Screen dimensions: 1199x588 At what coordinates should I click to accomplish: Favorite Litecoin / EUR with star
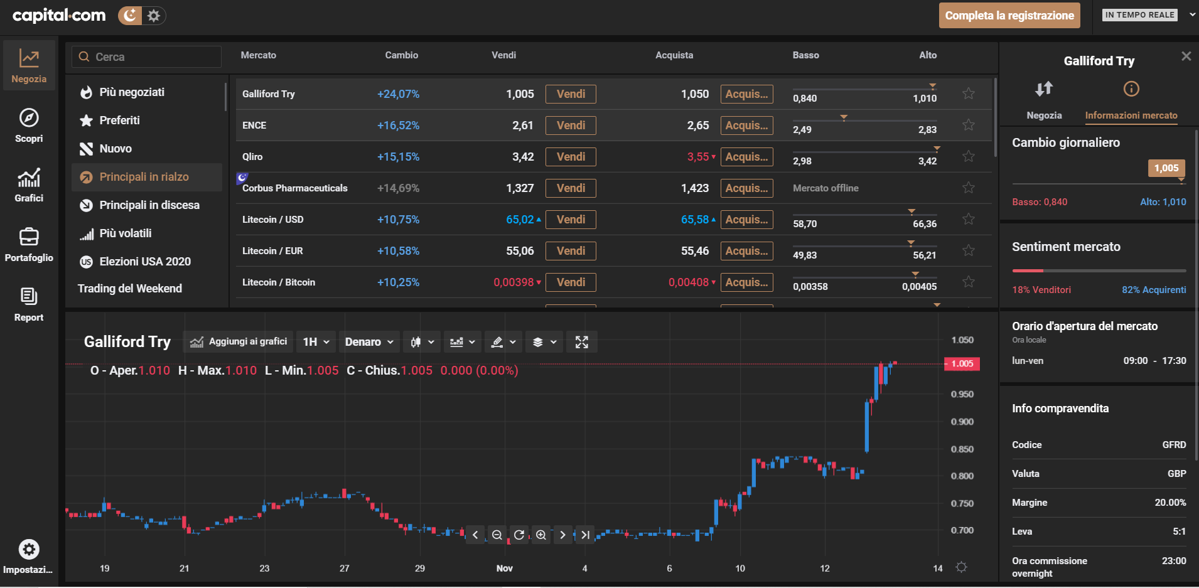coord(969,250)
